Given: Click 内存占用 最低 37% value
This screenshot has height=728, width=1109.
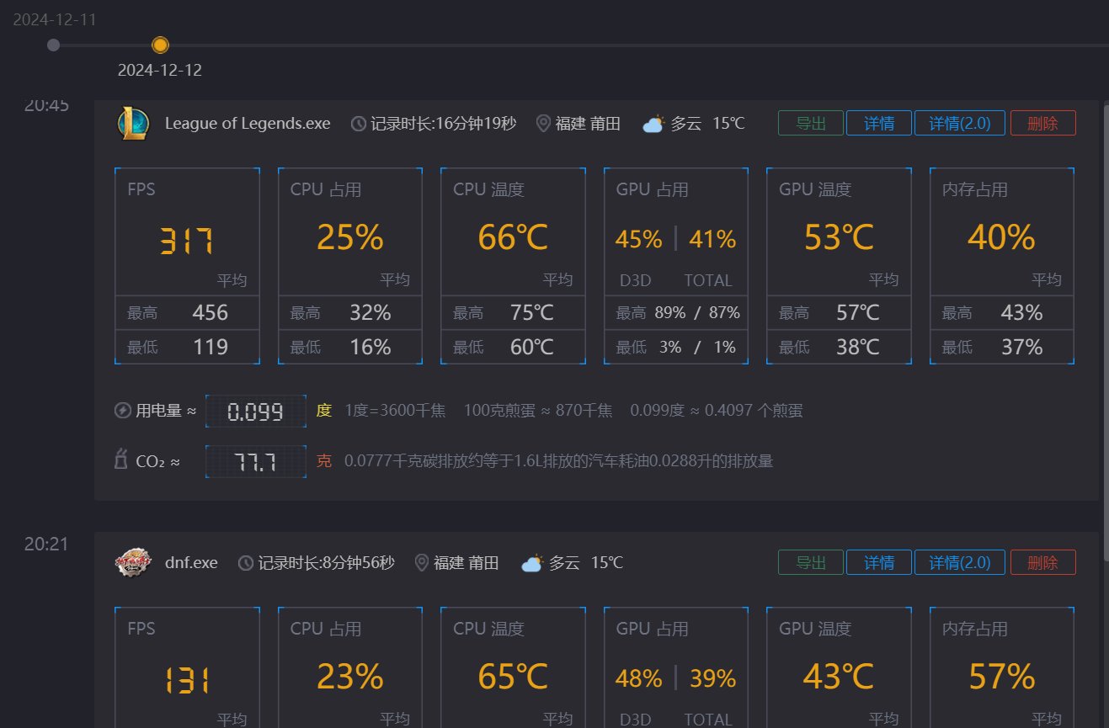Looking at the screenshot, I should (1021, 347).
